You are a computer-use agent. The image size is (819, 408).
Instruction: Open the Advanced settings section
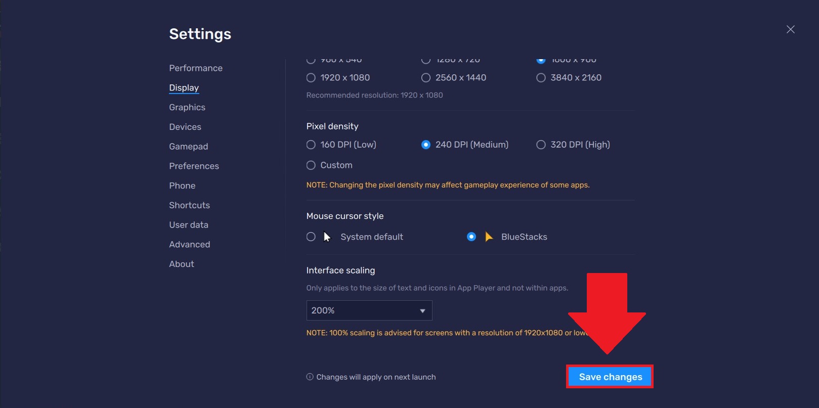[x=189, y=244]
